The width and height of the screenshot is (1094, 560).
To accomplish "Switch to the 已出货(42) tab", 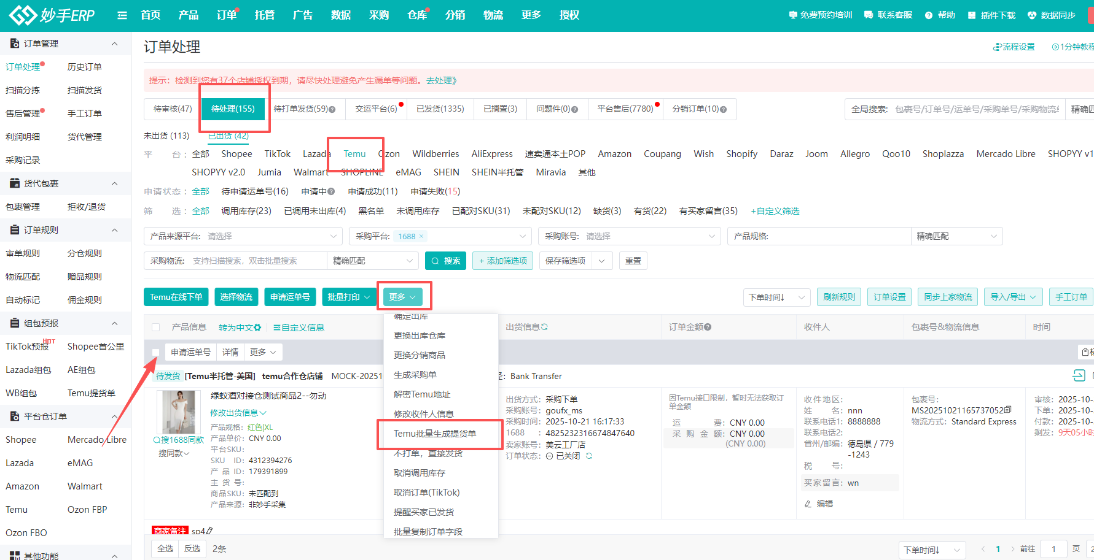I will tap(227, 136).
